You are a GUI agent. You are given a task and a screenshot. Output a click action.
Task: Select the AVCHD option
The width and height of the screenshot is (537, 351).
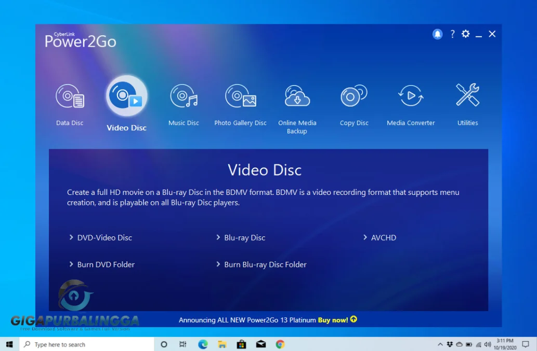click(x=383, y=237)
